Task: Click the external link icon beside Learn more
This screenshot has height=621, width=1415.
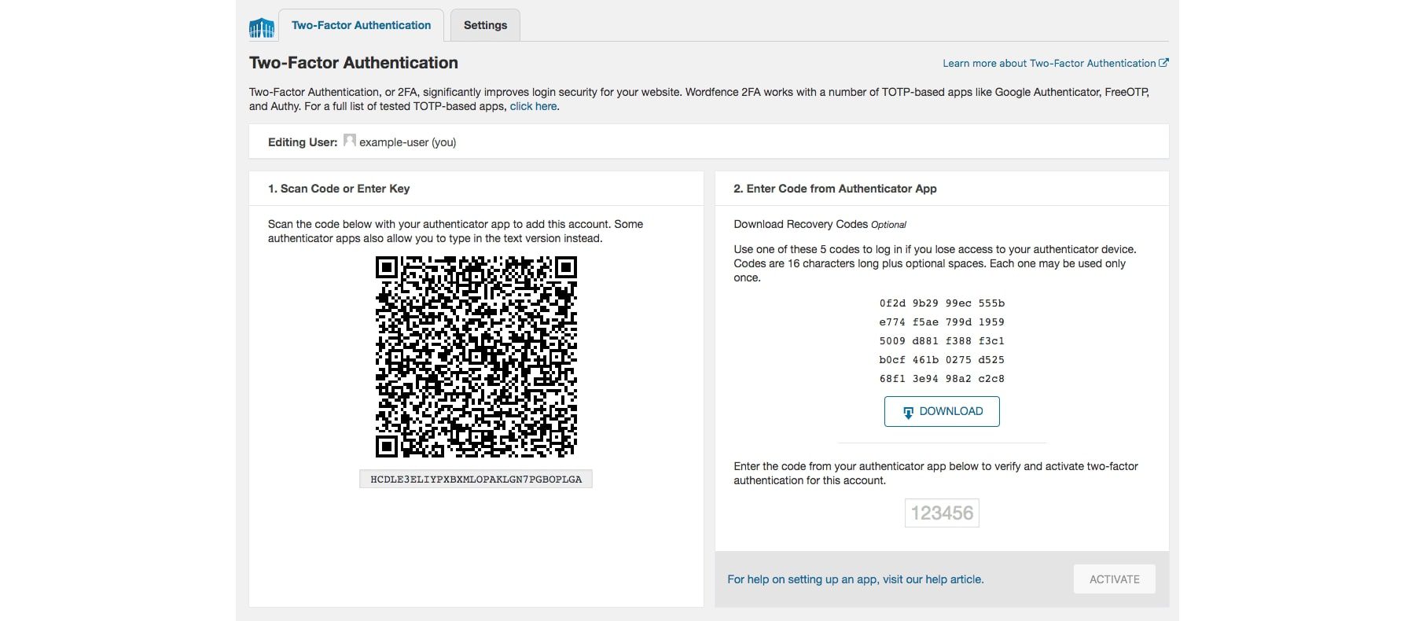Action: tap(1164, 63)
